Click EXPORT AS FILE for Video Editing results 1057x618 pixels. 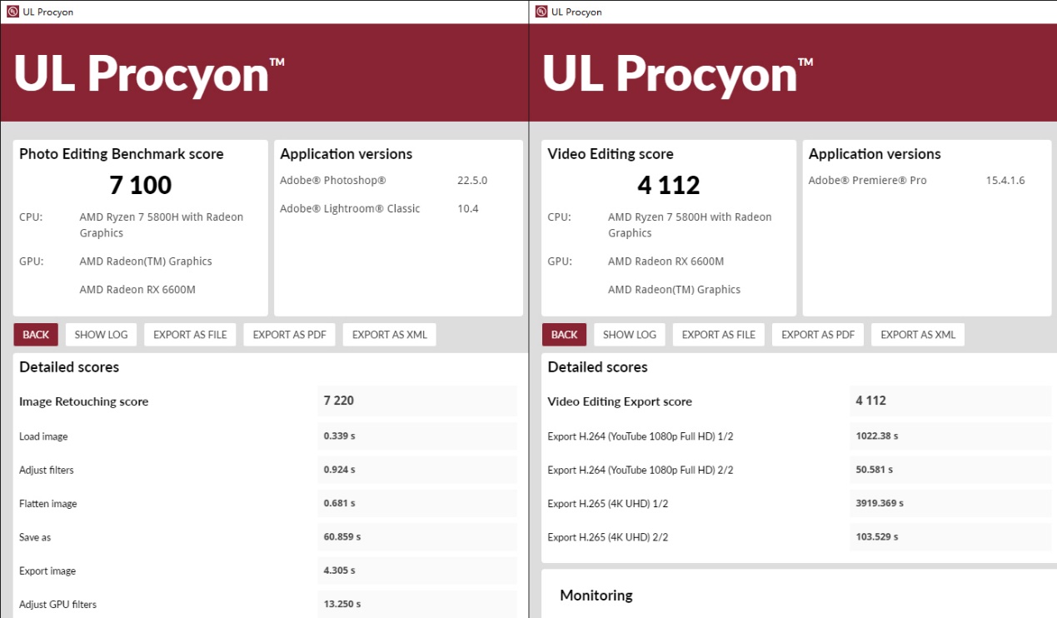pyautogui.click(x=718, y=335)
